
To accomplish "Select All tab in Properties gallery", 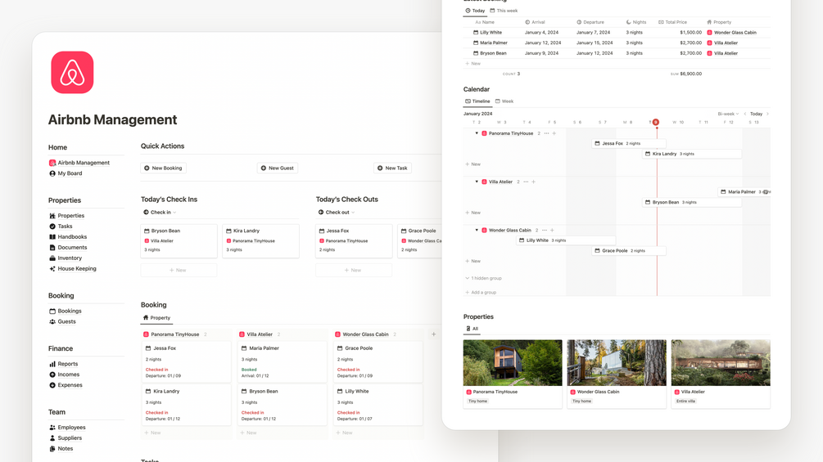I will pos(472,329).
